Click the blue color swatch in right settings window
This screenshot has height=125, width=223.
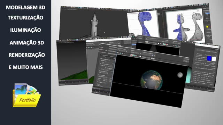click(209, 58)
